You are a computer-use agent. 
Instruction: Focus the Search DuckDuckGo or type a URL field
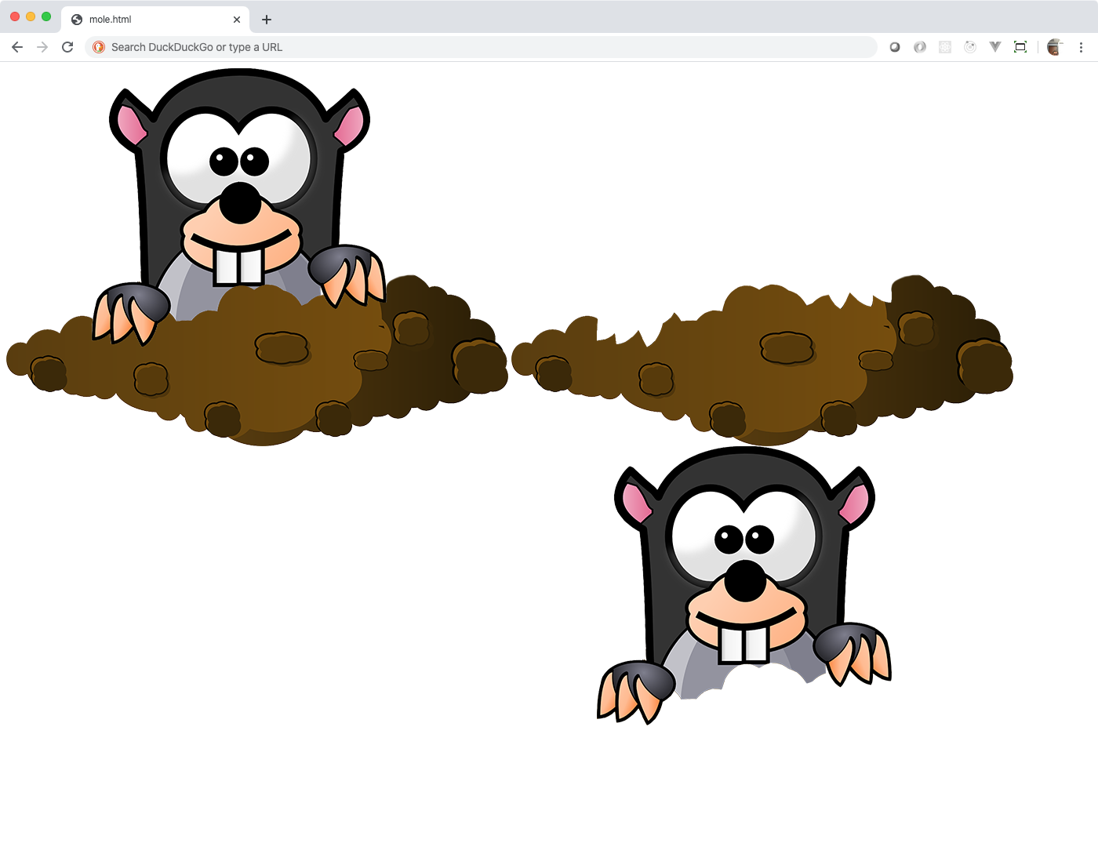click(481, 47)
